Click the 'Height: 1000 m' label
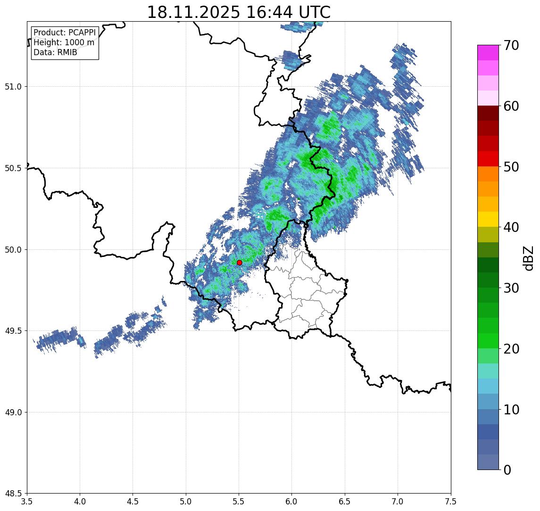The height and width of the screenshot is (511, 540). point(64,42)
